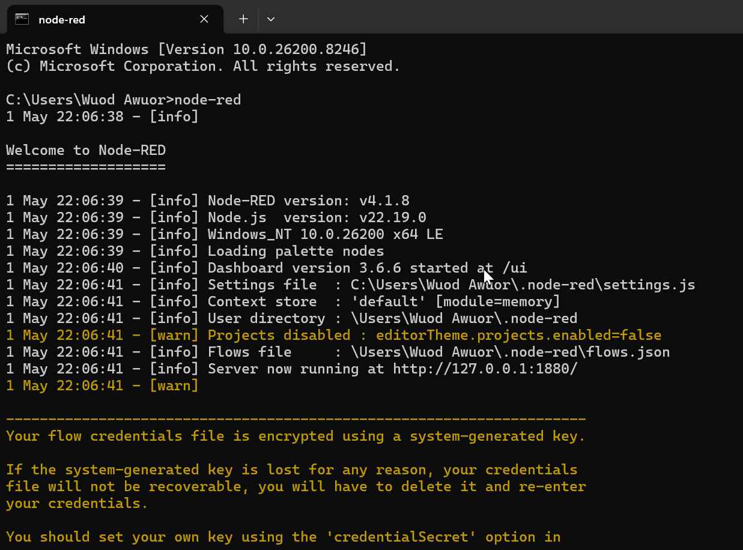Click the 'Projects disabled' warning line
This screenshot has height=550, width=743.
(x=334, y=335)
